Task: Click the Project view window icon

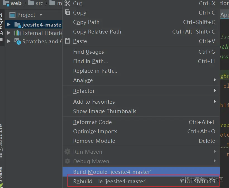Action: coord(12,15)
